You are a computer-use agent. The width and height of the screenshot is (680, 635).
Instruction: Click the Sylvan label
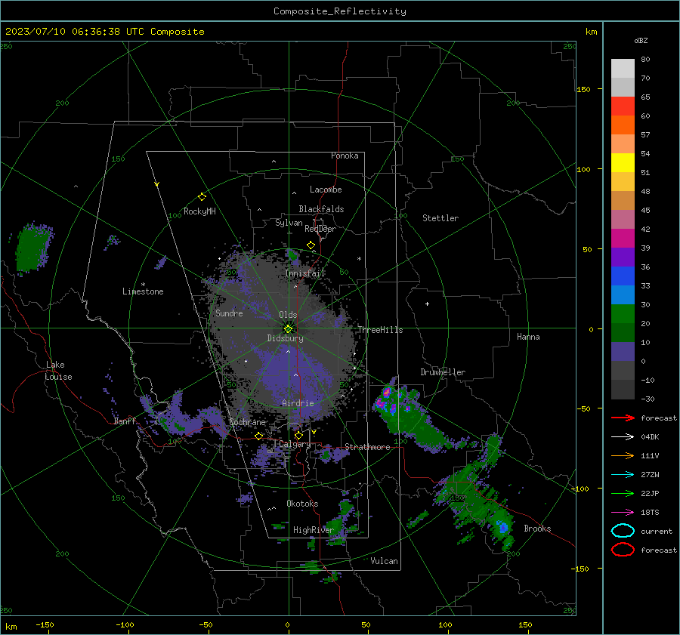tap(289, 223)
